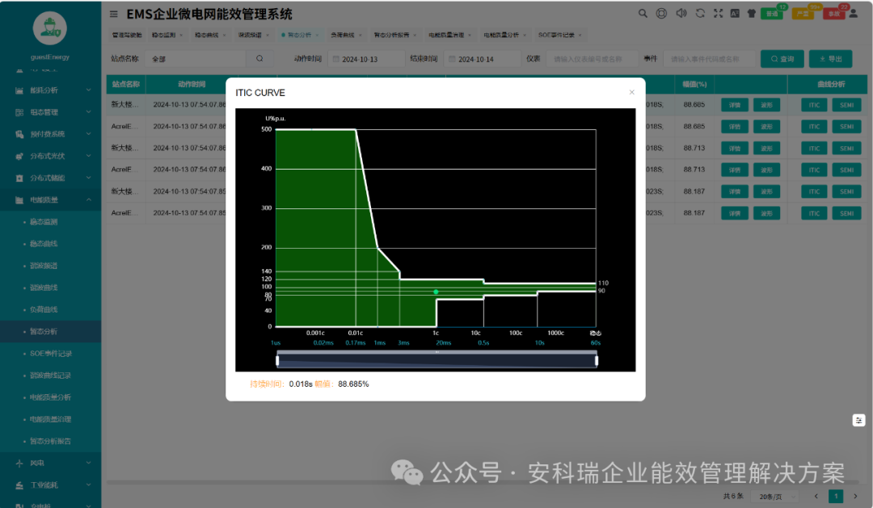Open the 谐波曲线记录 sidebar item
873x508 pixels.
coord(51,376)
